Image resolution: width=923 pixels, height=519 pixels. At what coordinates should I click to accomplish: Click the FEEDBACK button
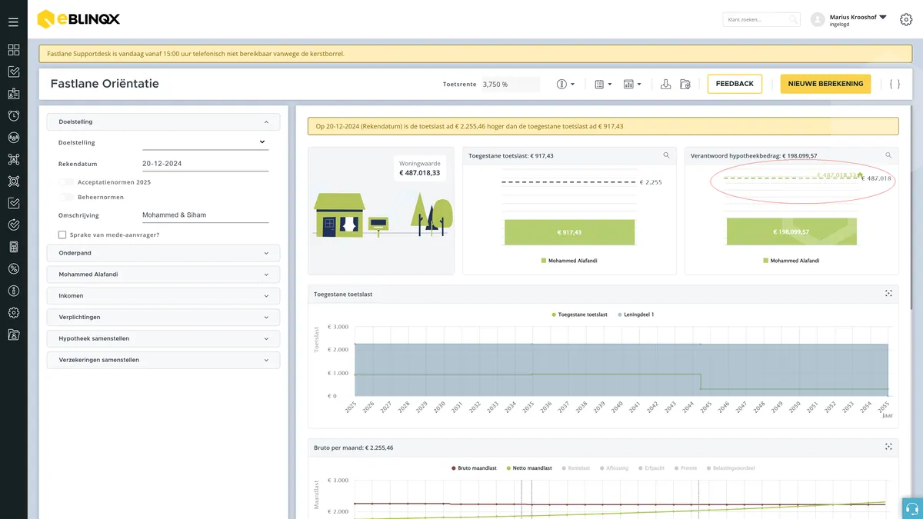735,84
